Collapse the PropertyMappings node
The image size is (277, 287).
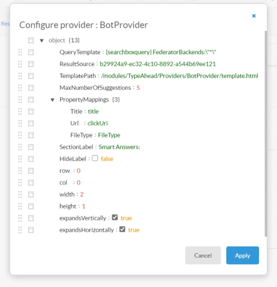click(52, 100)
